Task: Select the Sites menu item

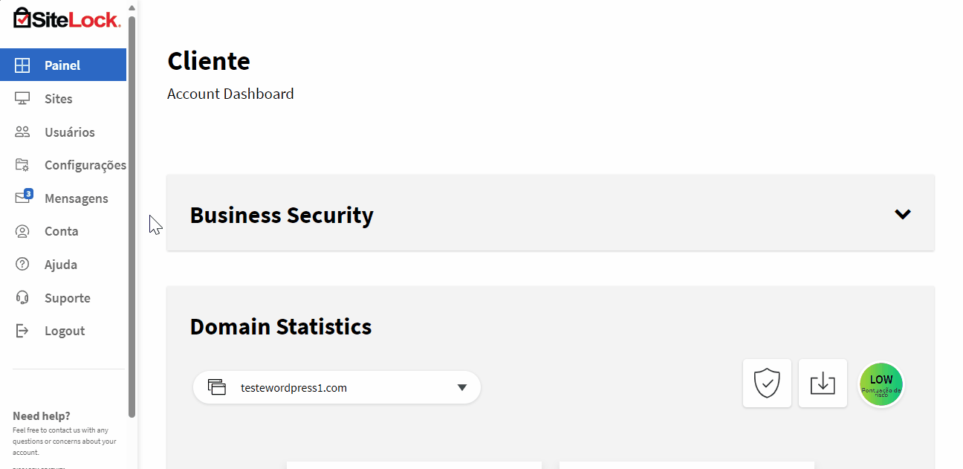Action: coord(63,99)
